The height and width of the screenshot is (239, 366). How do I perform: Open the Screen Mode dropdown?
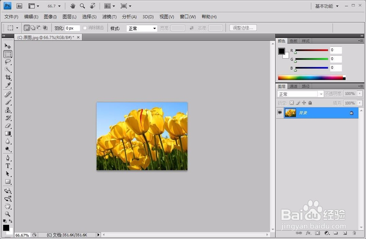tap(126, 6)
